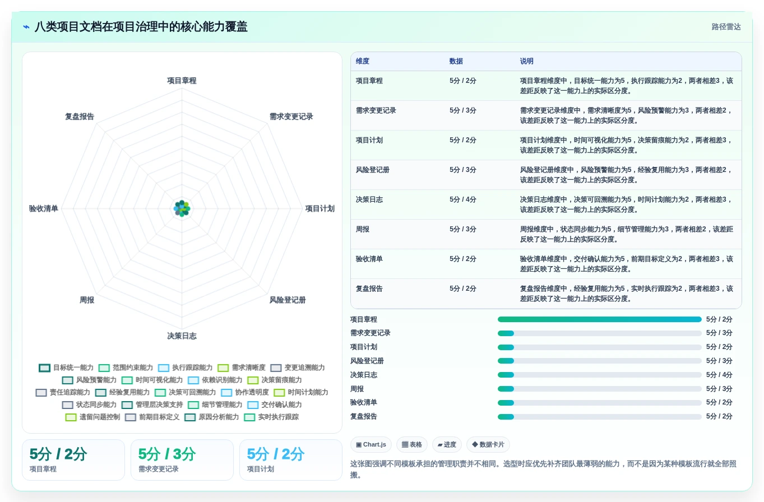Select the 项目章程 row in the table
The width and height of the screenshot is (764, 502).
coord(546,86)
